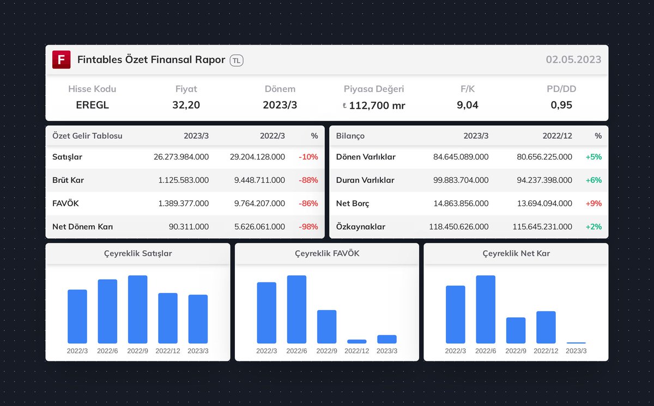
Task: Click the 2022/6 bar in Çeyreklik Satışlar
Action: click(107, 310)
